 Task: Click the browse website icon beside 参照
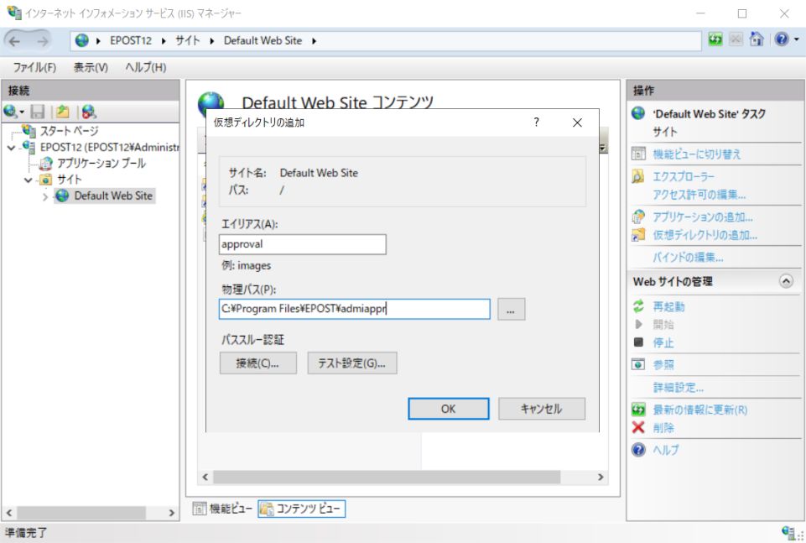pyautogui.click(x=638, y=364)
